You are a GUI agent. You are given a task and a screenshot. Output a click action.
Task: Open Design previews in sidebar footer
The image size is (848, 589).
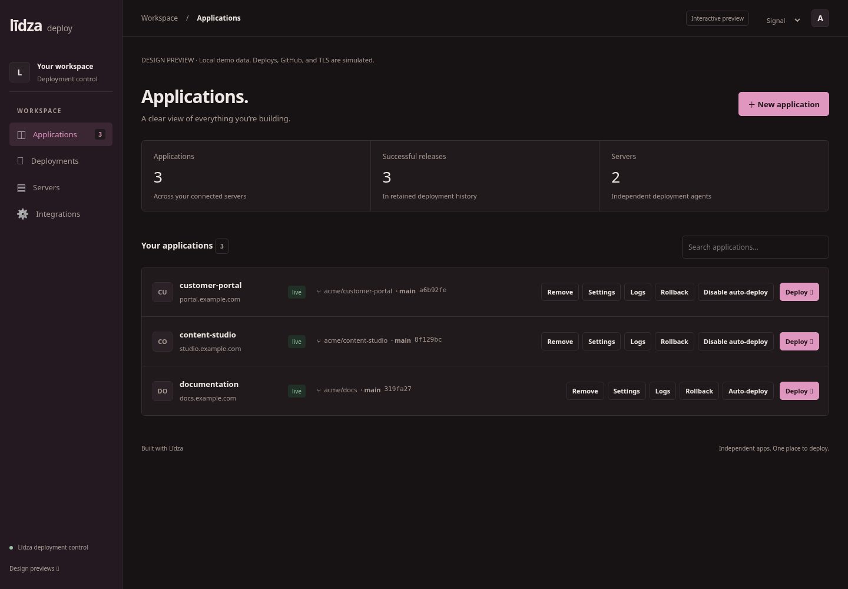pyautogui.click(x=34, y=568)
